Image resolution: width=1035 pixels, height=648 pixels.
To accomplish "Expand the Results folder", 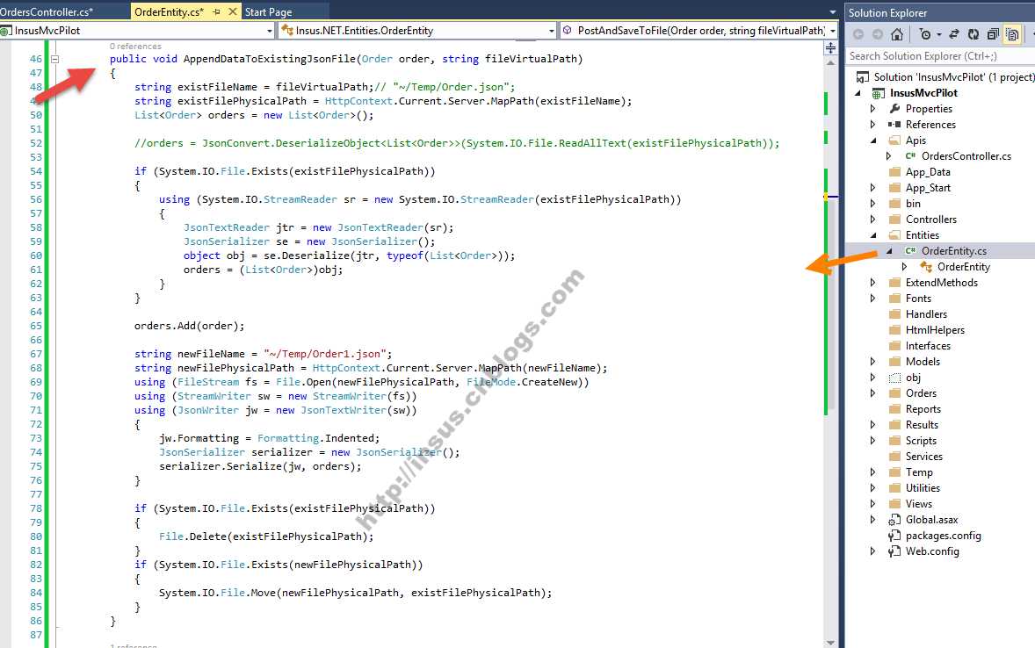I will coord(872,425).
